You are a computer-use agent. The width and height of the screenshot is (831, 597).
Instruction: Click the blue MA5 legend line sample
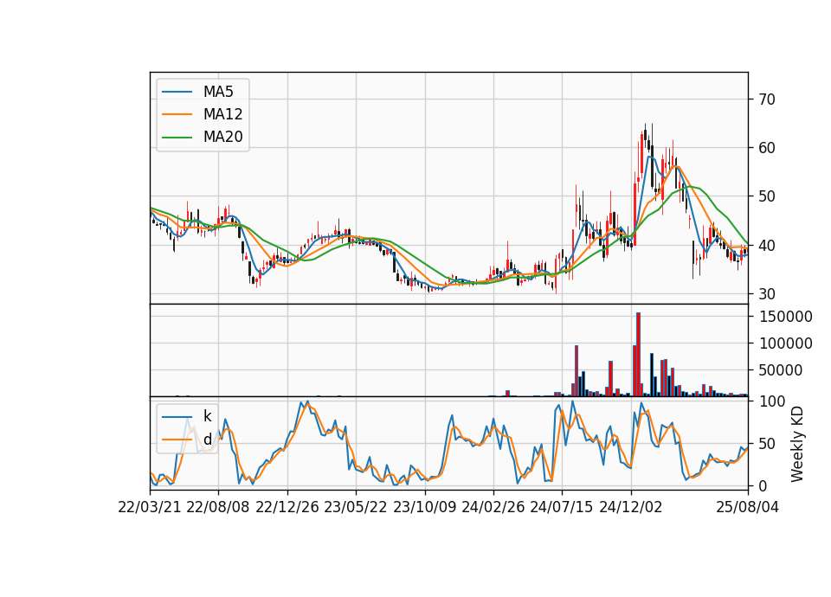[177, 92]
